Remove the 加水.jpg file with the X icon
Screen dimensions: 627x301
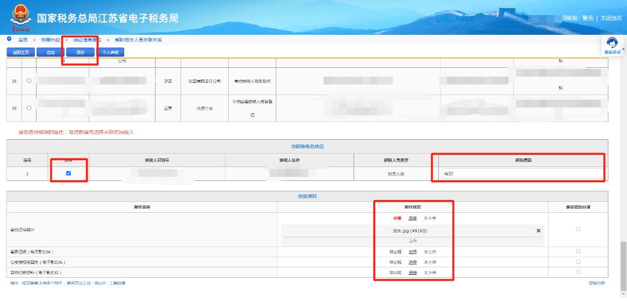(538, 231)
